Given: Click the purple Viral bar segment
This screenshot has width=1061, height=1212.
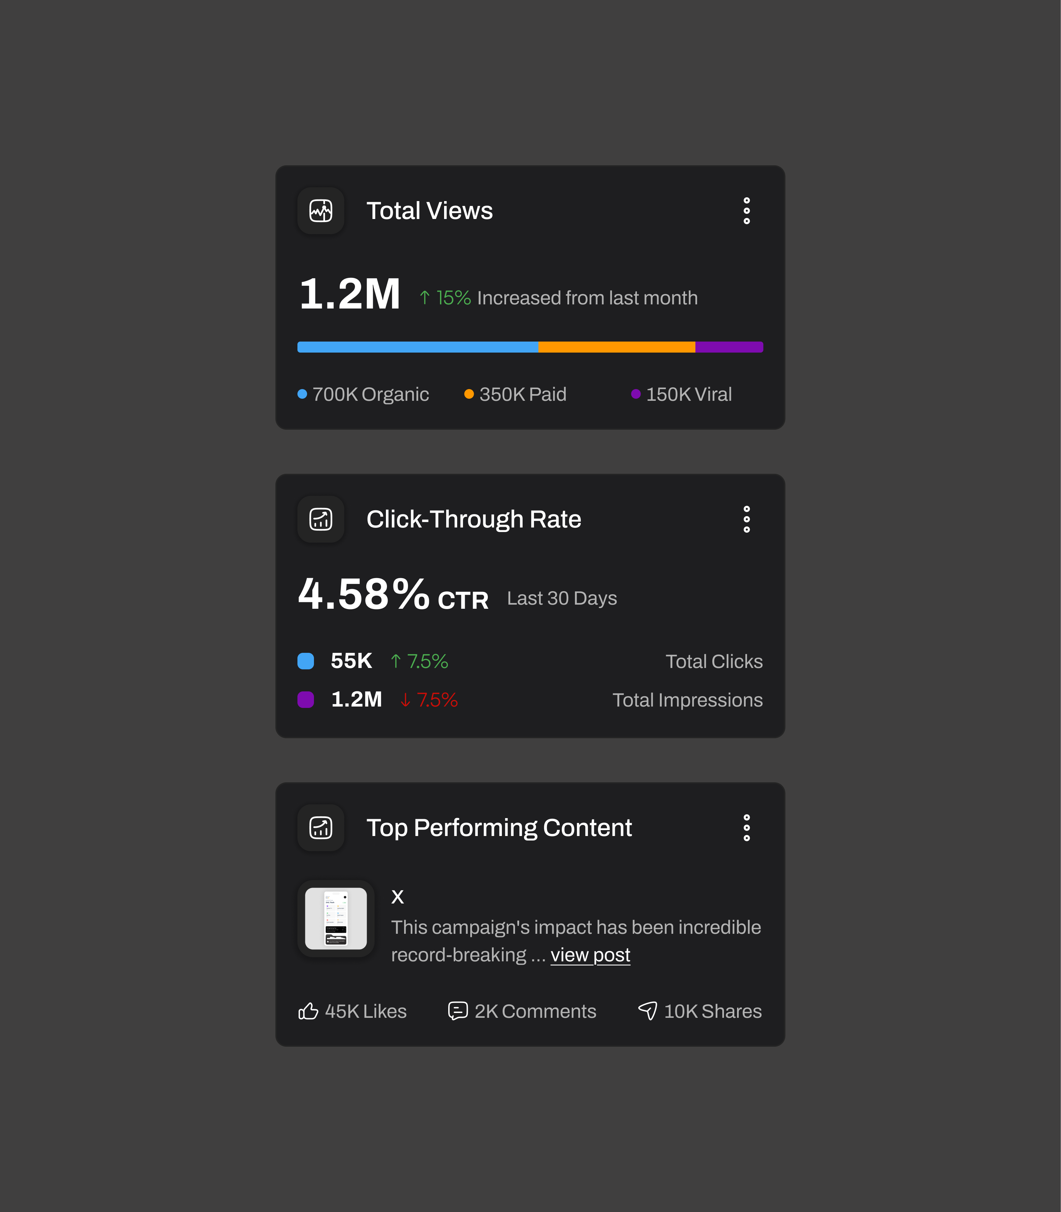Looking at the screenshot, I should [729, 347].
